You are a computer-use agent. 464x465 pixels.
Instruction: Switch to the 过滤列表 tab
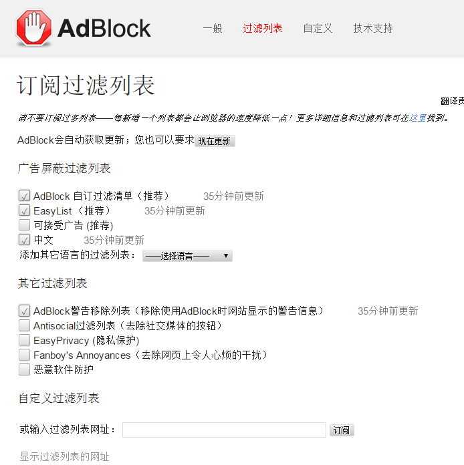tap(263, 29)
